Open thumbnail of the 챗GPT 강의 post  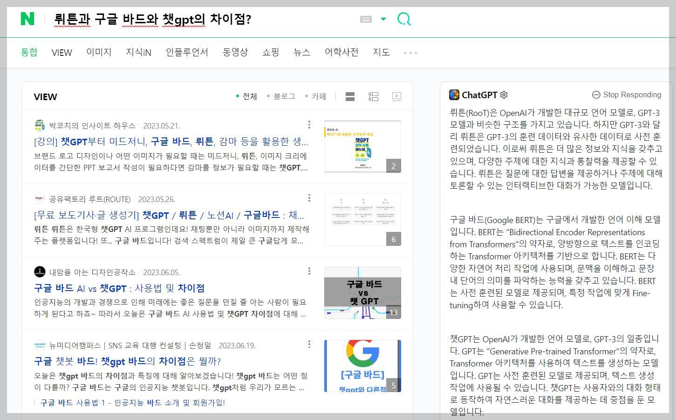point(362,146)
